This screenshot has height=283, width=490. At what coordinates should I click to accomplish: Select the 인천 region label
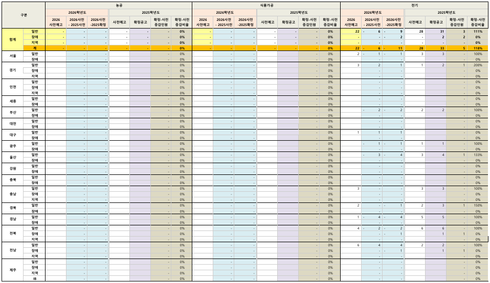tap(12, 87)
